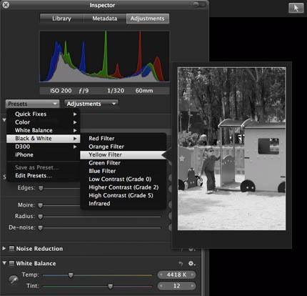The width and height of the screenshot is (307, 296).
Task: Enable the White Balance checkbox
Action: [11, 263]
